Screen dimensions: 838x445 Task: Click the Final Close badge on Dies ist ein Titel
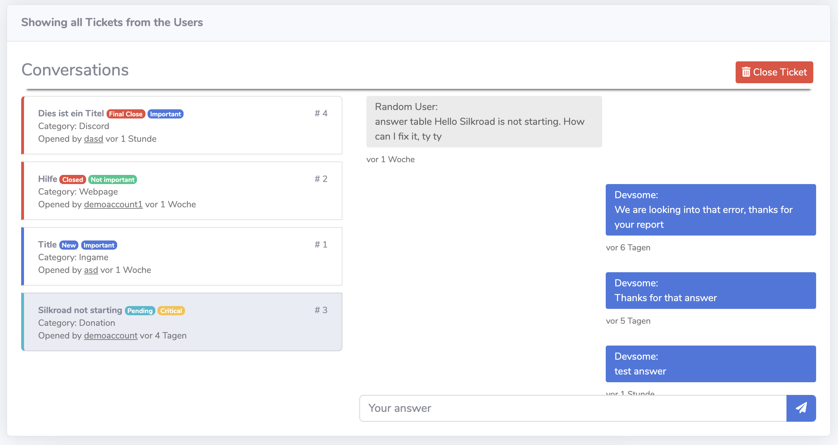125,114
